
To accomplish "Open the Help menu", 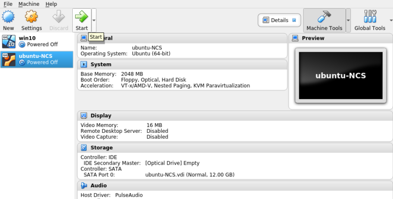I will pyautogui.click(x=51, y=4).
